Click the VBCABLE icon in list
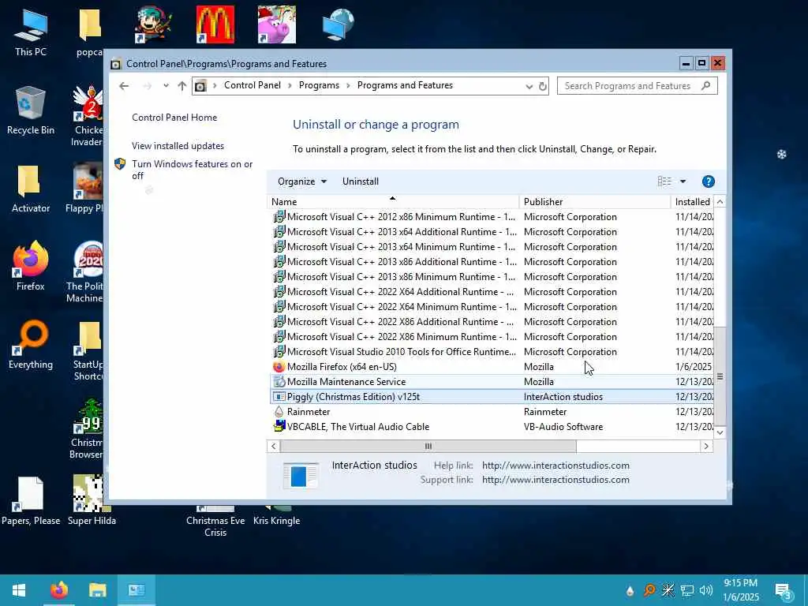This screenshot has height=606, width=808. (x=279, y=426)
